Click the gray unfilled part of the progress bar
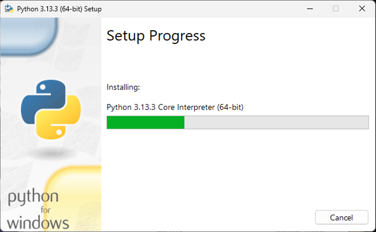Viewport: 376px width, 232px height. pyautogui.click(x=276, y=122)
